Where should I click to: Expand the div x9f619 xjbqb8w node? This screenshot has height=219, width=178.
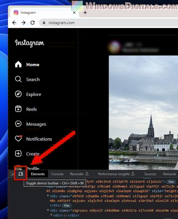point(48,196)
